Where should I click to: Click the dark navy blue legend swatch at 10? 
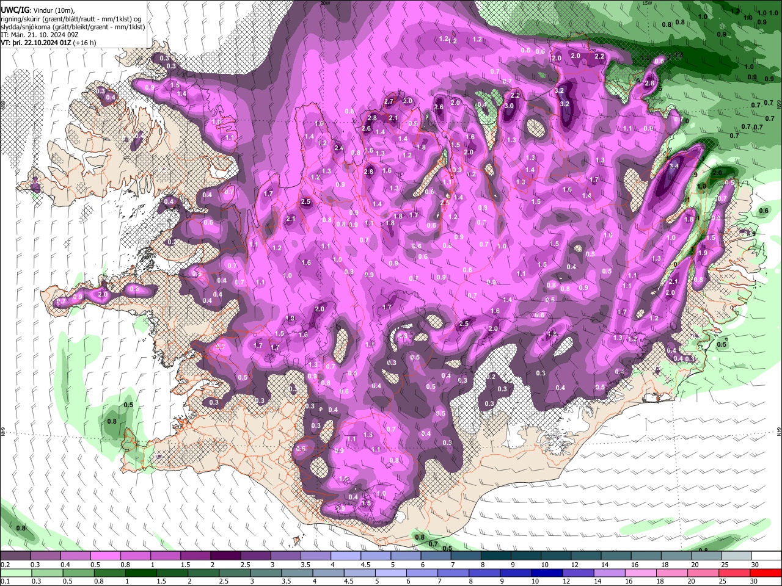pyautogui.click(x=548, y=573)
